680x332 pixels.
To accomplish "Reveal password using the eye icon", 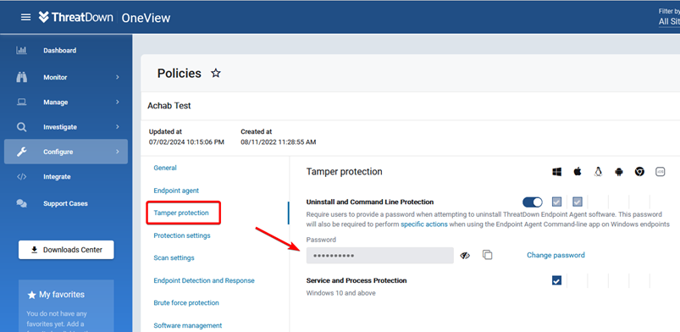I will click(465, 256).
